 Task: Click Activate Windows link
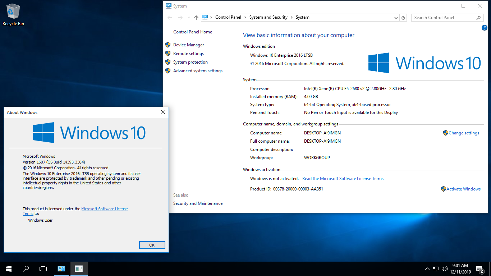(x=463, y=189)
